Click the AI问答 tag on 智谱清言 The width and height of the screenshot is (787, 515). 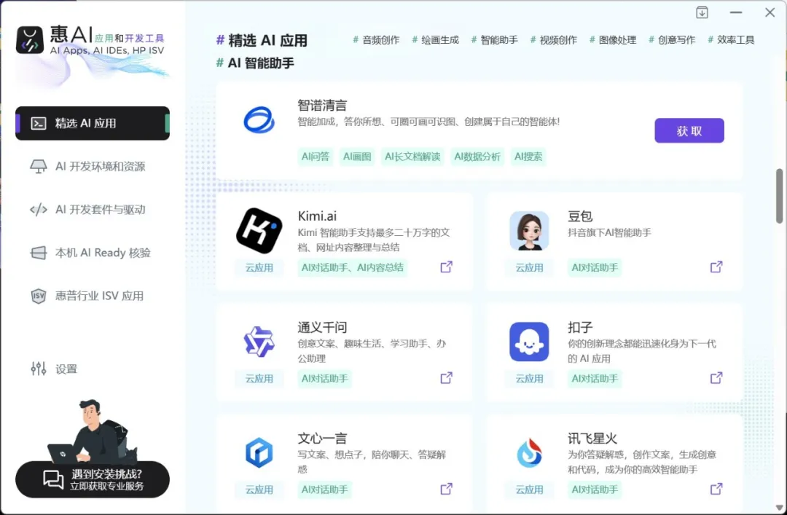tap(316, 157)
